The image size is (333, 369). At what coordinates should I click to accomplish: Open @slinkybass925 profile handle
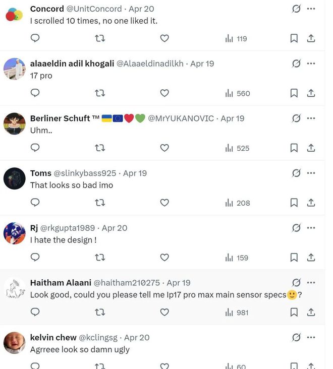coord(85,173)
